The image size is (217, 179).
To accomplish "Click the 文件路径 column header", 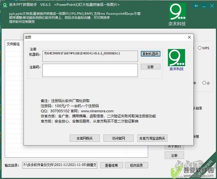I will 13,44.
